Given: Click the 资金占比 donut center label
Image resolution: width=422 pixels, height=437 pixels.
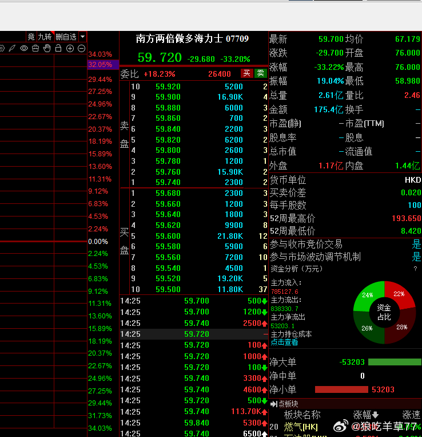Looking at the screenshot, I should click(384, 312).
